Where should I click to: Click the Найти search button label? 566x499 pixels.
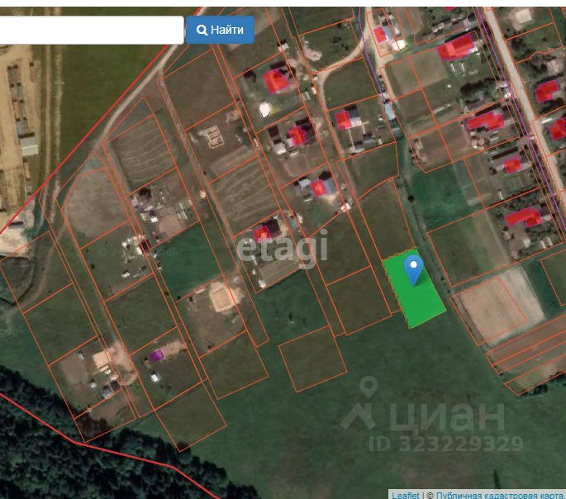pos(227,30)
